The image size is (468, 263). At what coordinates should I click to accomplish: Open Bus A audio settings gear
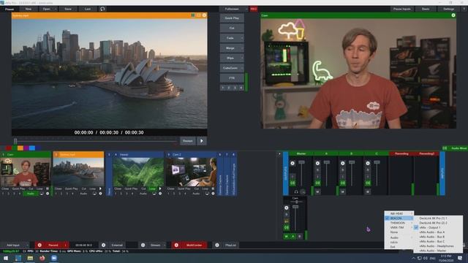point(317,163)
